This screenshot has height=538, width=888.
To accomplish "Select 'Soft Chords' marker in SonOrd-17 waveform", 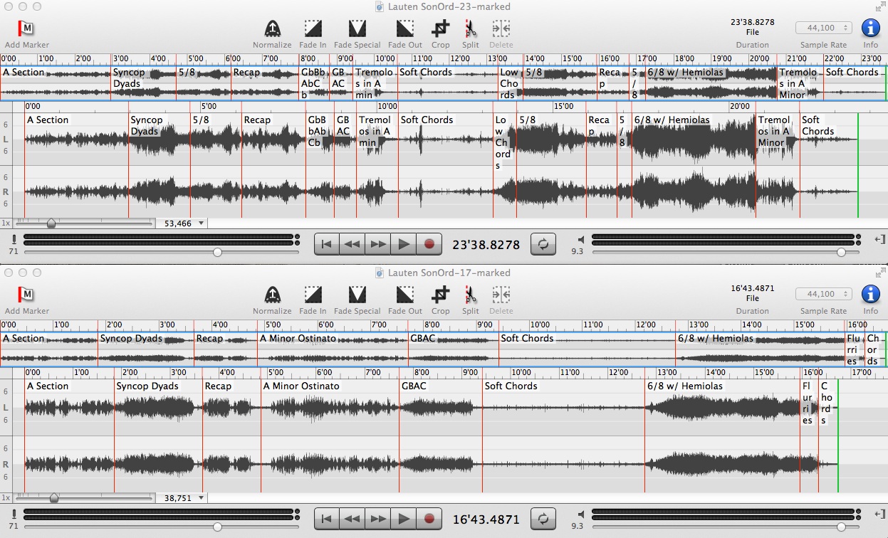I will click(x=511, y=386).
